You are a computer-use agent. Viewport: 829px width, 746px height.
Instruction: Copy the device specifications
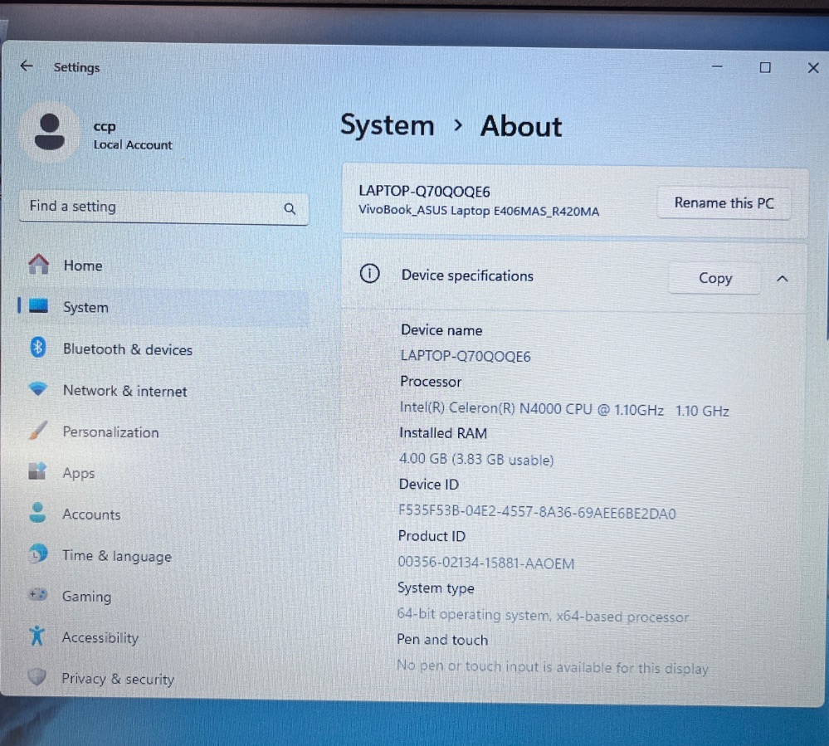pos(714,279)
